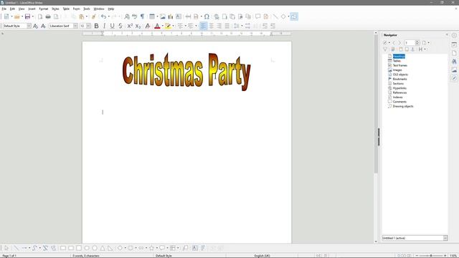Open the Navigator compass deck in the sidebar
Image resolution: width=459 pixels, height=258 pixels.
(454, 78)
